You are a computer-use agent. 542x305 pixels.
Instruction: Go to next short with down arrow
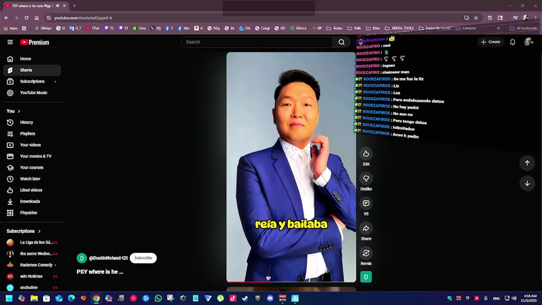pyautogui.click(x=527, y=183)
